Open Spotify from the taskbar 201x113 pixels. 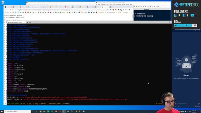click(x=52, y=111)
